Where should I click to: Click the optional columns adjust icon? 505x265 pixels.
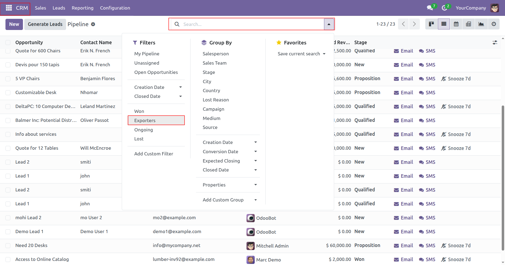pos(495,43)
